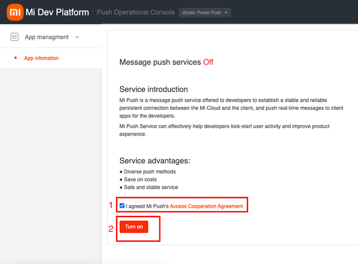Click the red Off status text
The height and width of the screenshot is (264, 358).
(208, 62)
